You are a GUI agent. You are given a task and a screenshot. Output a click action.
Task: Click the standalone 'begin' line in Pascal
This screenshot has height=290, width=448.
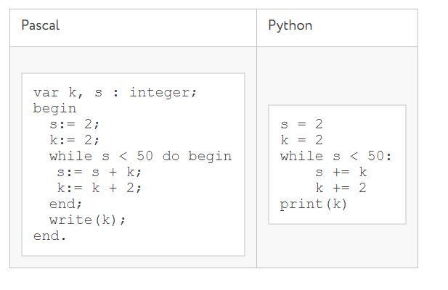pos(54,109)
